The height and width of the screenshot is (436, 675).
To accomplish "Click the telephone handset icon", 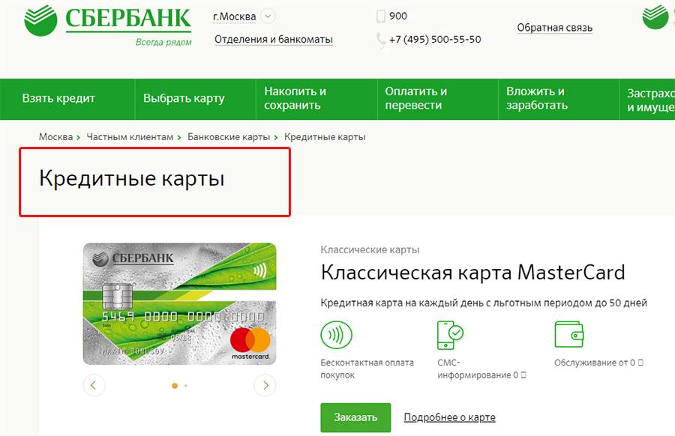I will (381, 40).
